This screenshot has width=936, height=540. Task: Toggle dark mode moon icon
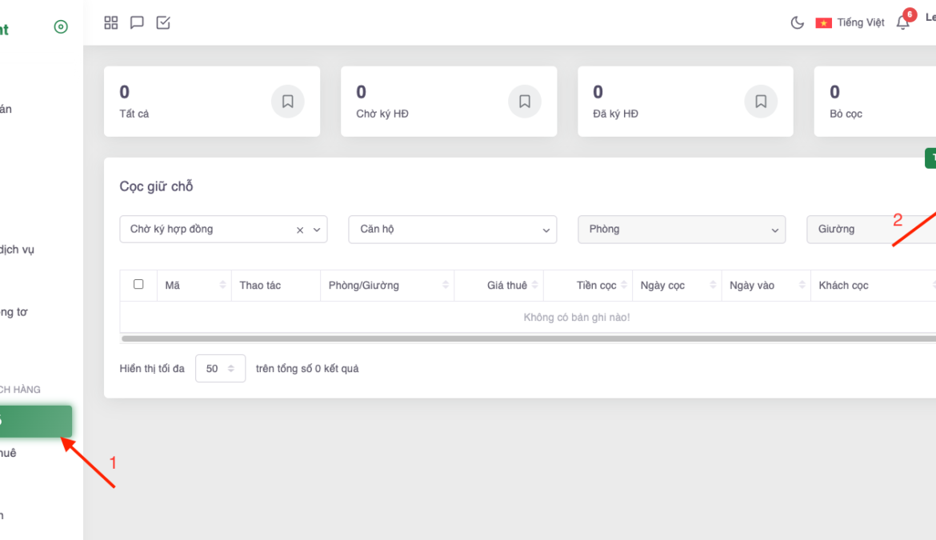click(x=797, y=22)
